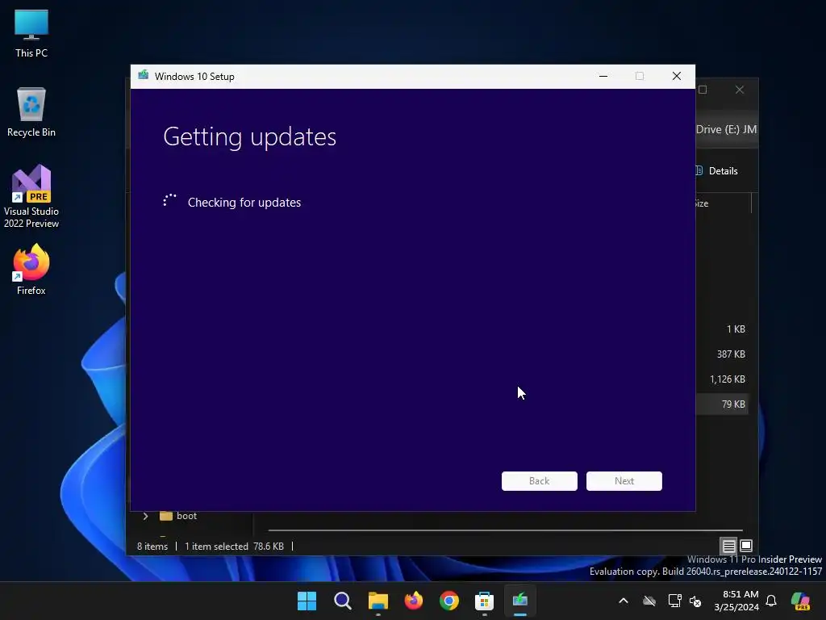The width and height of the screenshot is (826, 620).
Task: Minimize the Windows 10 Setup window
Action: [603, 77]
